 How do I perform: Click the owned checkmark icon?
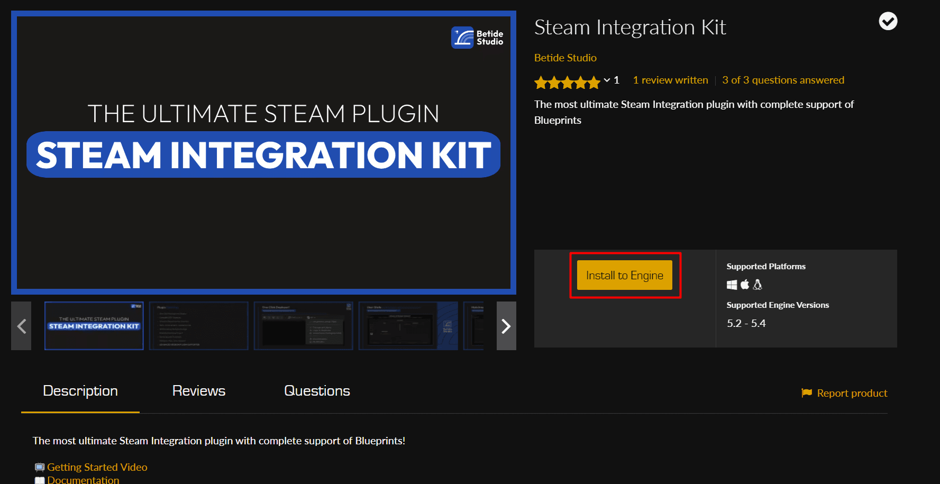point(888,21)
